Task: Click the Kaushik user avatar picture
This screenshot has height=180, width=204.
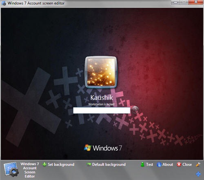Action: (x=101, y=72)
